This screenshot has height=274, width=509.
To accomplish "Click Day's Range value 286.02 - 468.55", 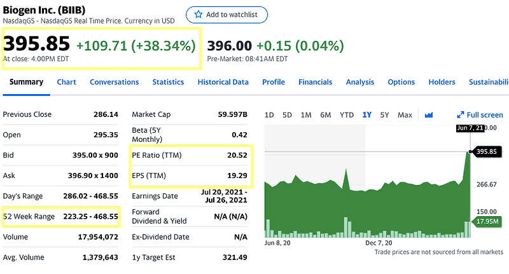I will [90, 196].
